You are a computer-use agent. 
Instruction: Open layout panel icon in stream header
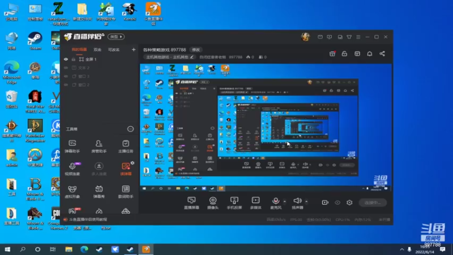pos(357,54)
